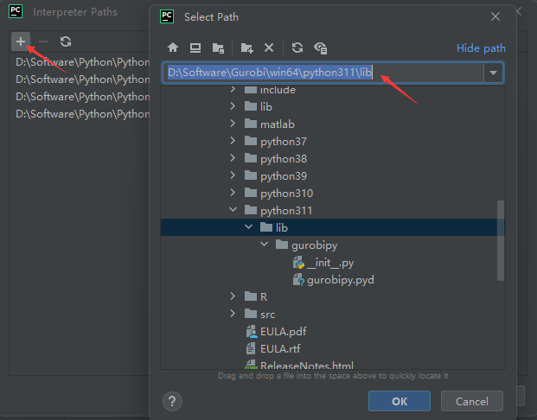Image resolution: width=537 pixels, height=420 pixels.
Task: Click the Delete icon in toolbar
Action: tap(269, 48)
